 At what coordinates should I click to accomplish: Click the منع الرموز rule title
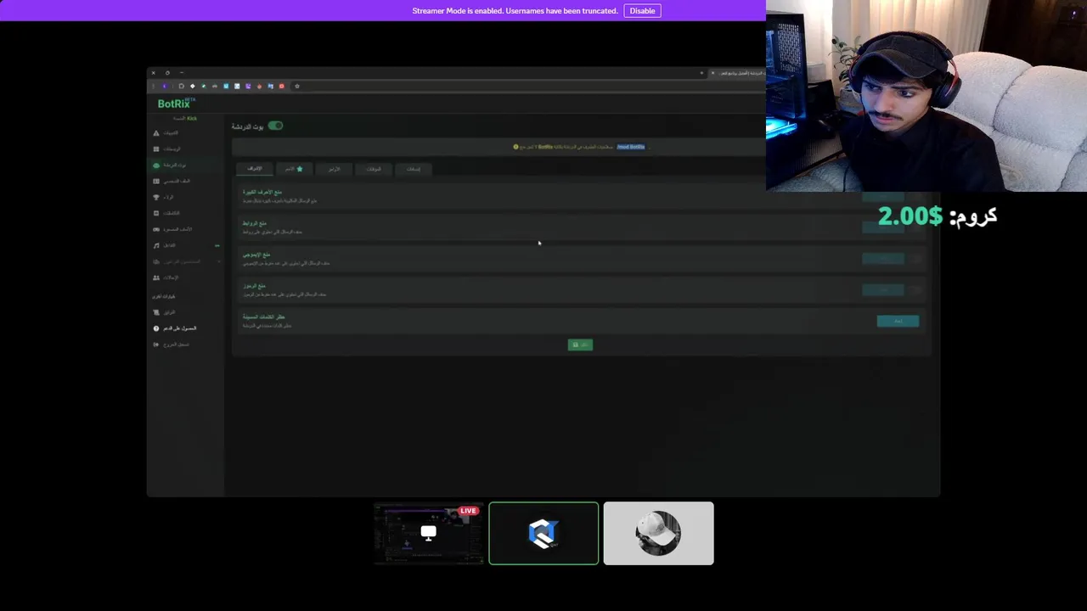click(254, 286)
